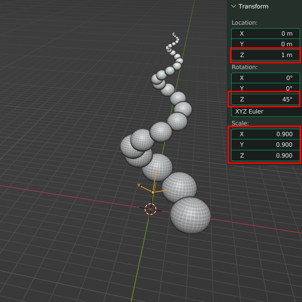This screenshot has height=302, width=302.
Task: Edit Rotation X field showing 0°
Action: coord(265,78)
